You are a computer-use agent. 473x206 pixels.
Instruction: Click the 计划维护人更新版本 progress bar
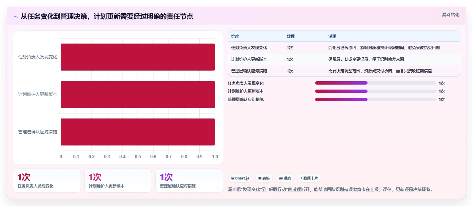375,91
